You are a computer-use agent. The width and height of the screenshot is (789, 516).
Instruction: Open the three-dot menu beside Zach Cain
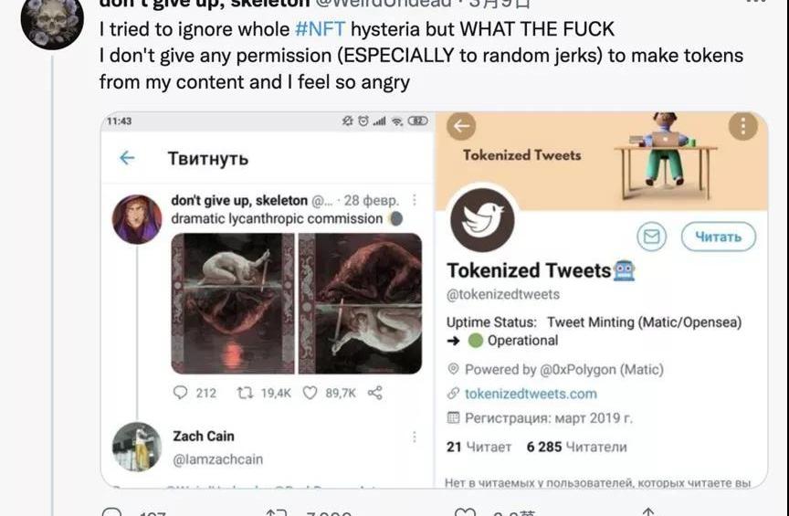pyautogui.click(x=415, y=437)
